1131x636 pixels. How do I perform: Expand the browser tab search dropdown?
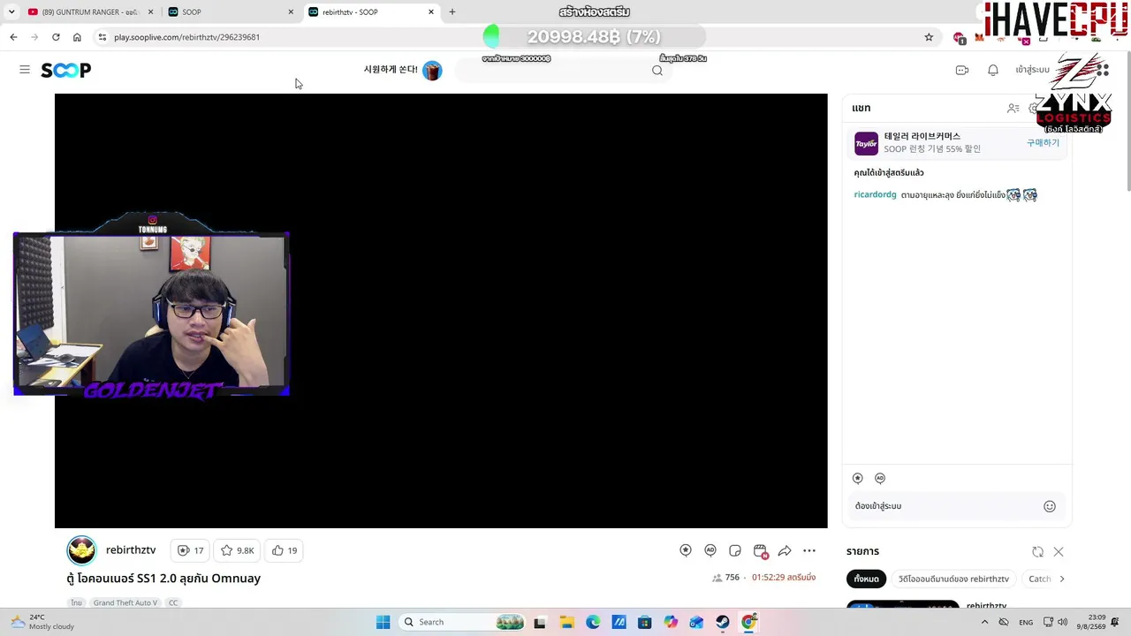pos(11,12)
